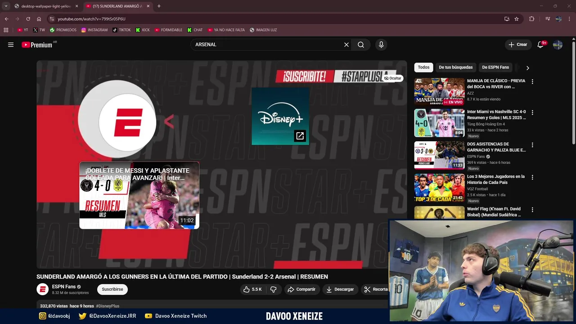This screenshot has height=324, width=576.
Task: Open the Wavin' Flag video title
Action: pyautogui.click(x=494, y=212)
